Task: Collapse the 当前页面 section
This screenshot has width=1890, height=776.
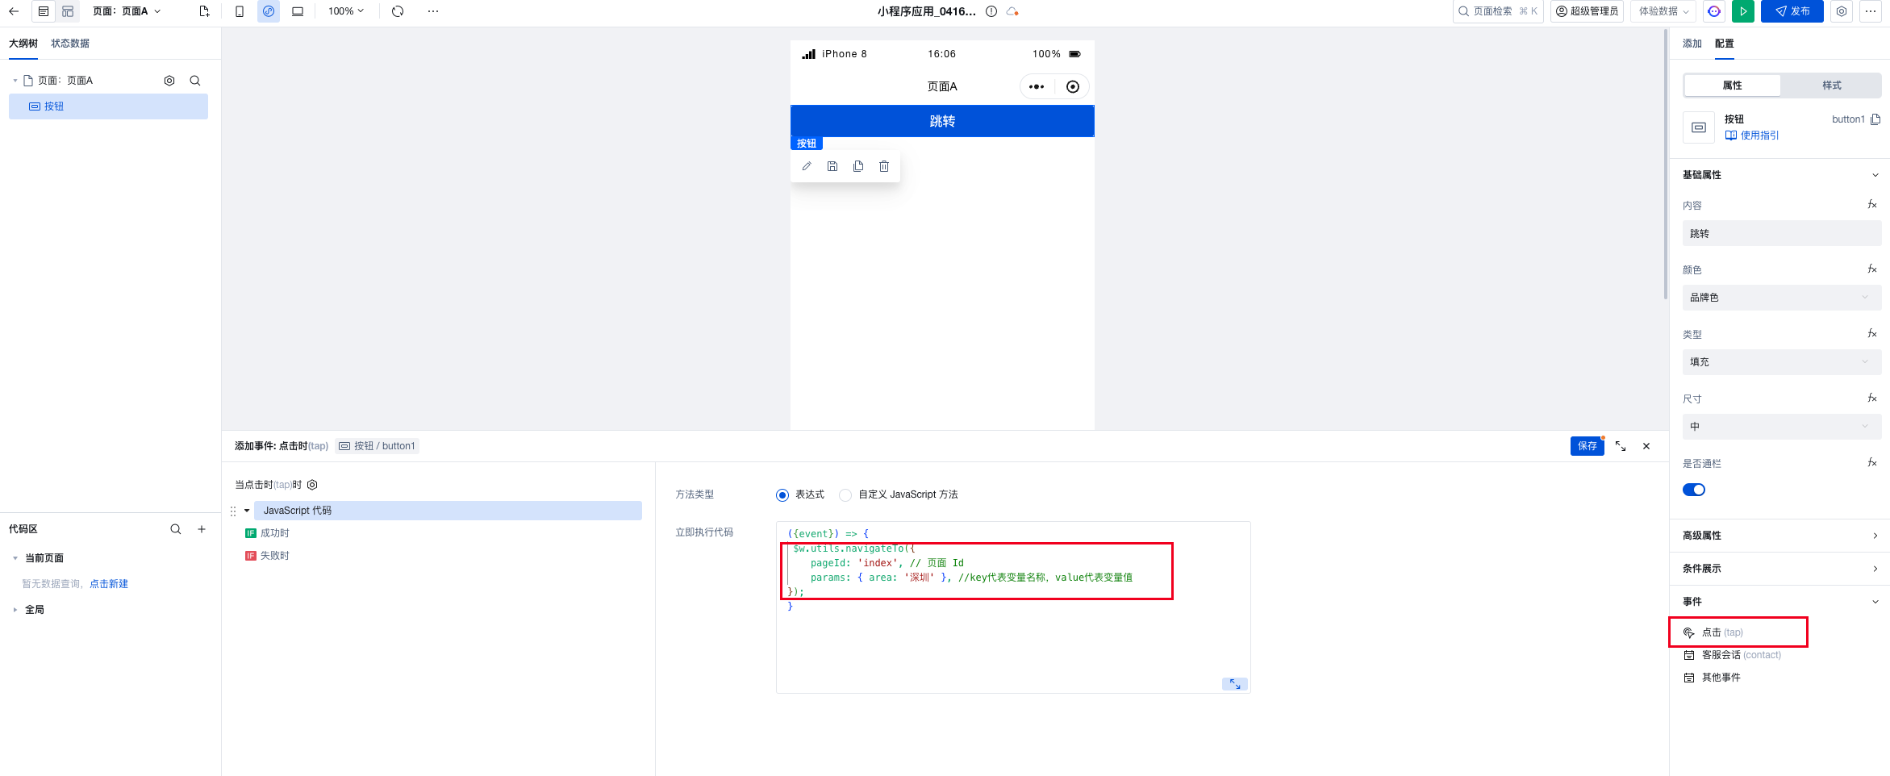Action: click(15, 558)
